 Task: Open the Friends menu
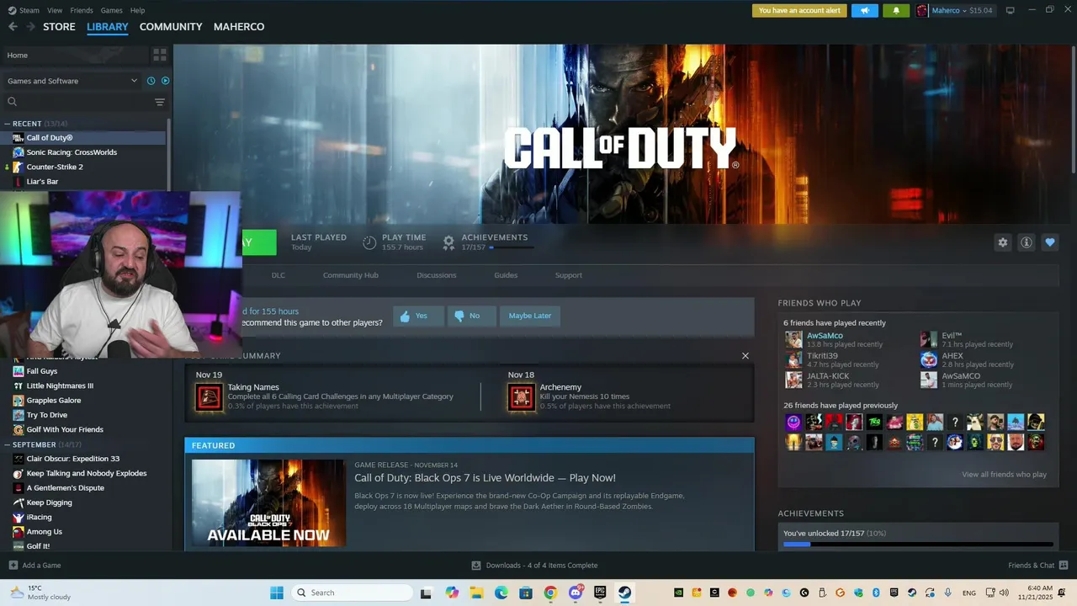click(x=82, y=10)
